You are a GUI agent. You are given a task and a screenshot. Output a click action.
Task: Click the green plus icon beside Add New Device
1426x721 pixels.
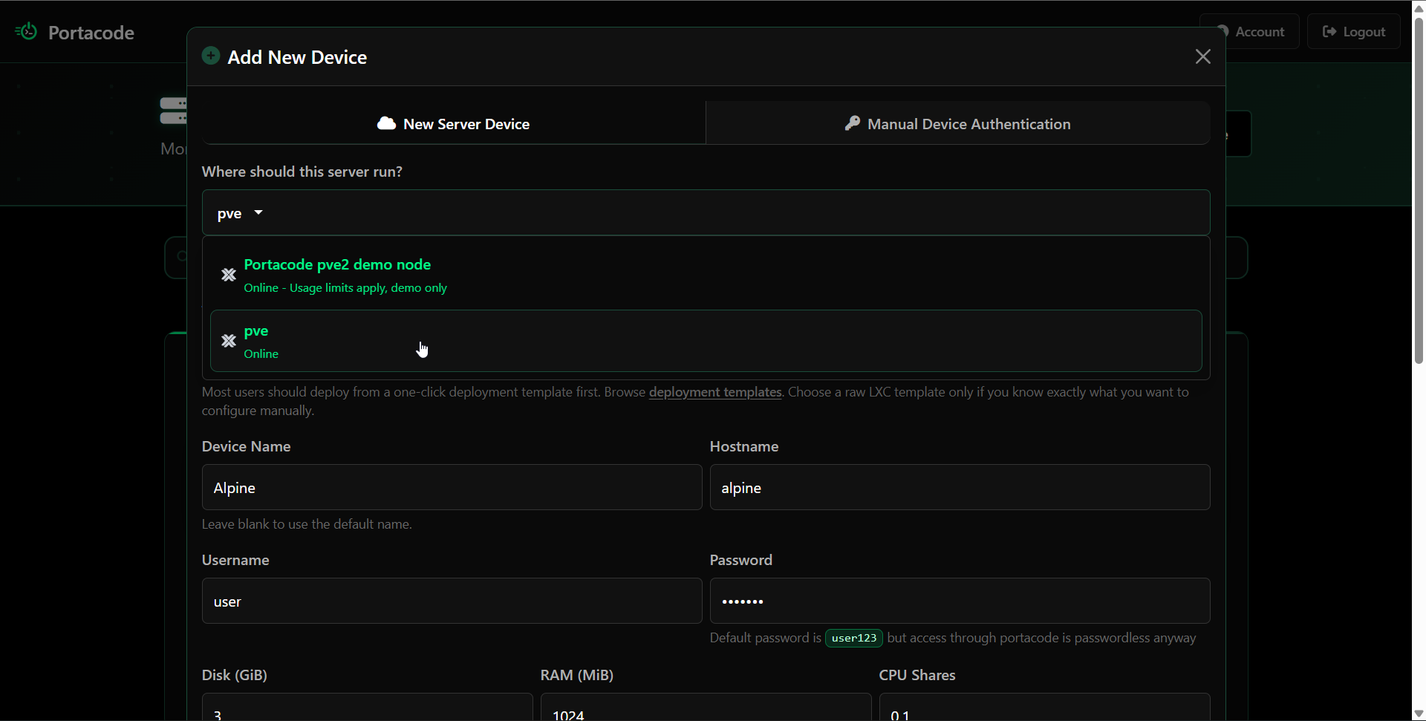point(210,56)
